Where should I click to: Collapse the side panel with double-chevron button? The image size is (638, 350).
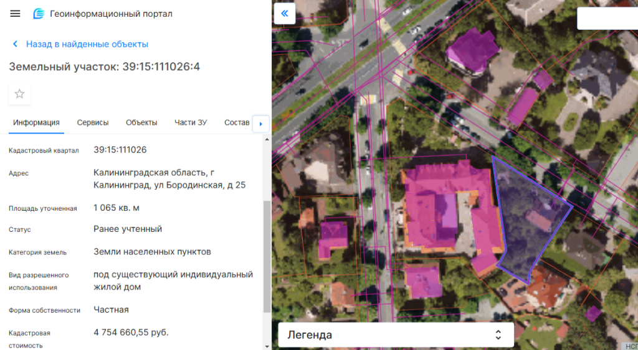(x=285, y=14)
